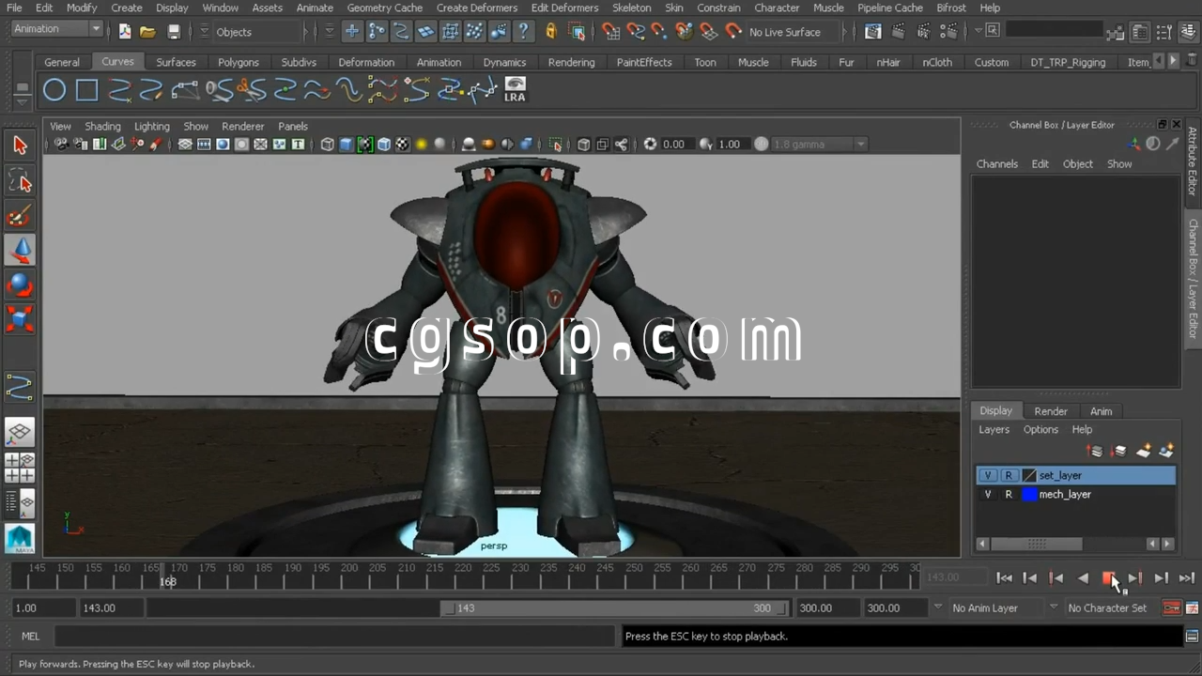
Task: Click the open scene folder icon
Action: (147, 32)
